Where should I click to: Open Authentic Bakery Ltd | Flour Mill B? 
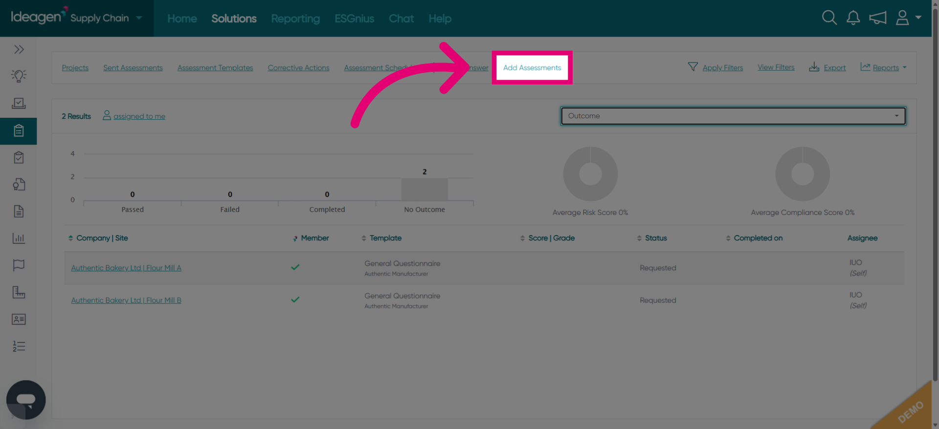point(126,300)
